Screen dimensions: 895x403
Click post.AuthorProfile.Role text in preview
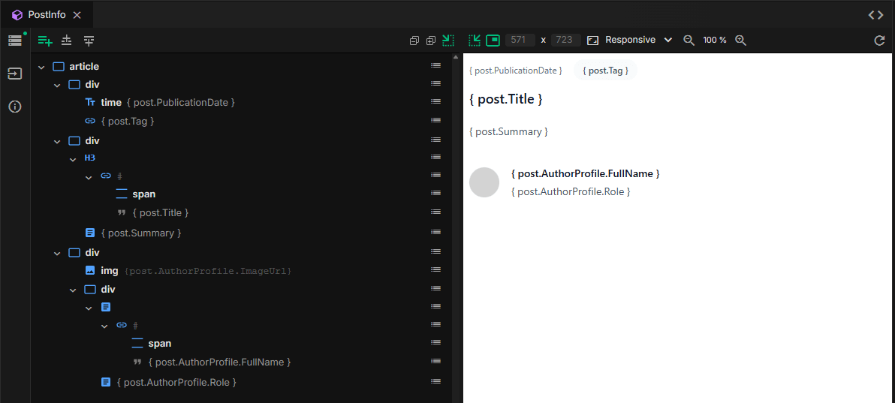571,192
